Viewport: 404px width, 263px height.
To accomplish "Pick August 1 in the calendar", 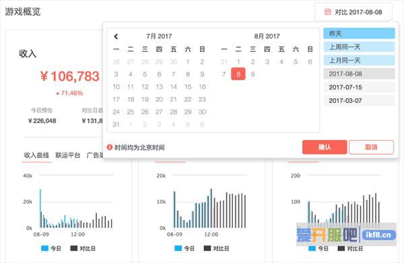I will [238, 62].
